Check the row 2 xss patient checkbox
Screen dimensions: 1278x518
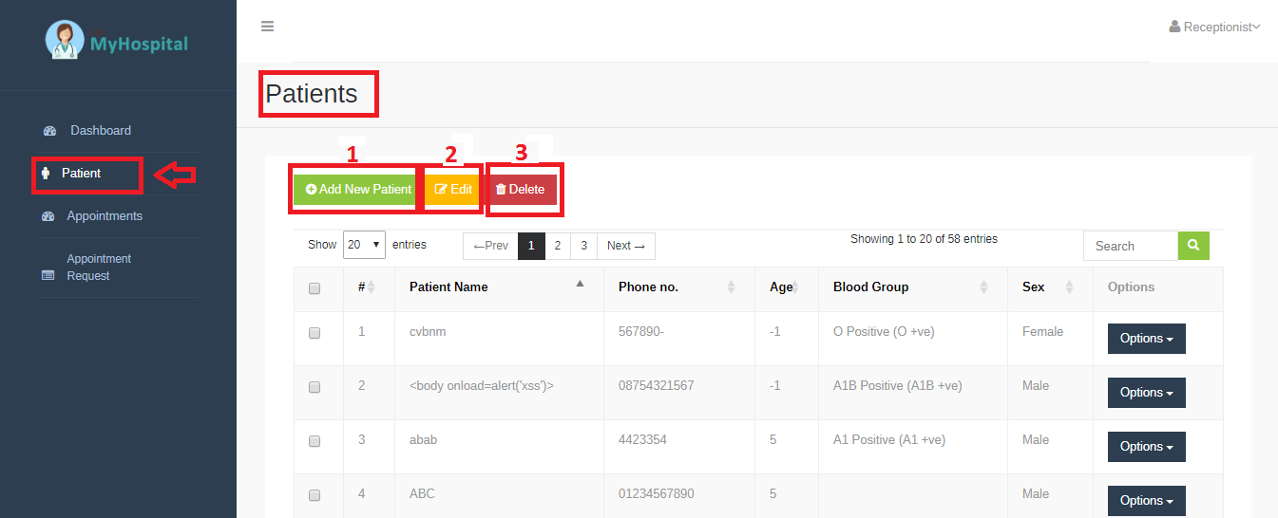(315, 387)
